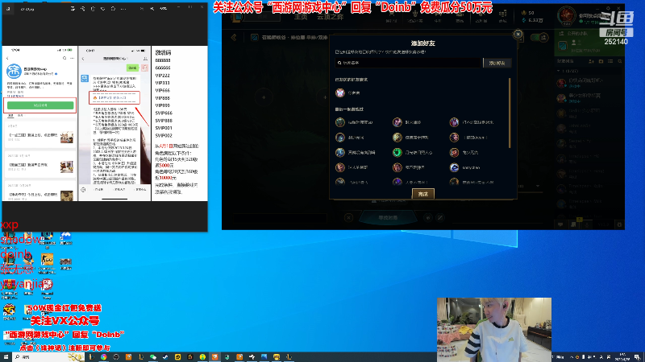Click the heart favorite icon in Photos toolbar
The width and height of the screenshot is (645, 362).
(x=103, y=9)
